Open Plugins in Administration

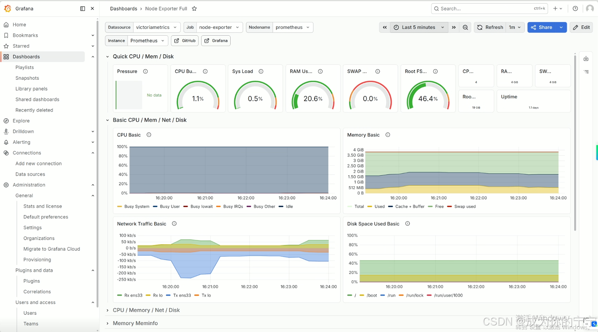[31, 281]
